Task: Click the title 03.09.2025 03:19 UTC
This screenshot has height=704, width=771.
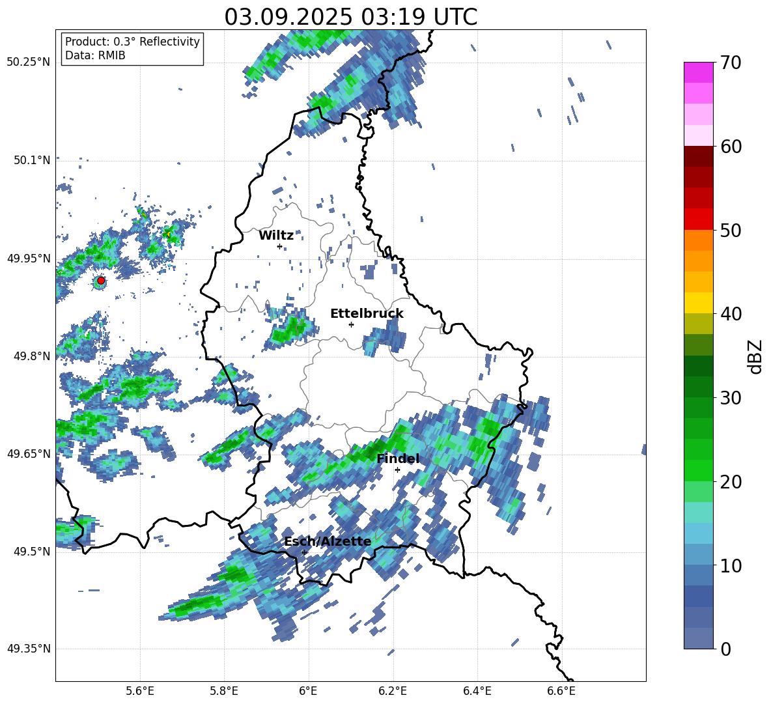Action: tap(350, 17)
